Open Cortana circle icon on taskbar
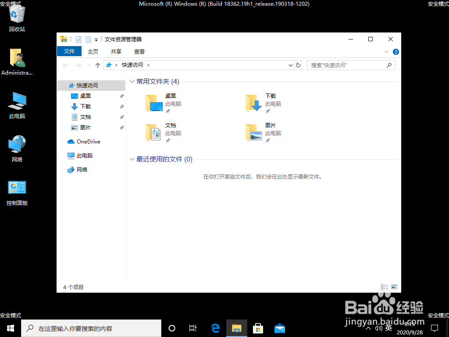The height and width of the screenshot is (337, 449). pyautogui.click(x=172, y=328)
